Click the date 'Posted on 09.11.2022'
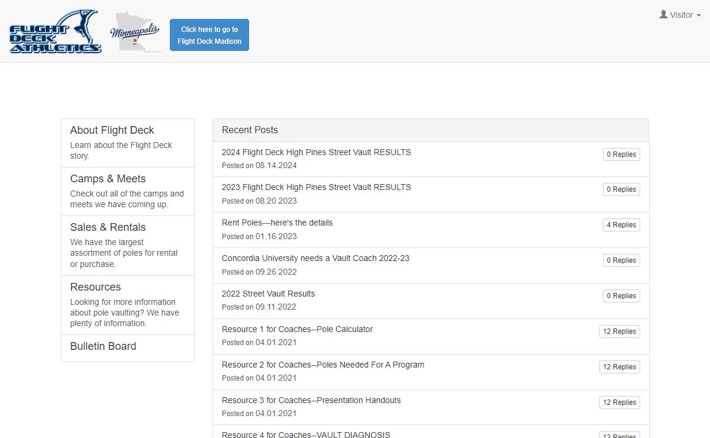 (259, 307)
